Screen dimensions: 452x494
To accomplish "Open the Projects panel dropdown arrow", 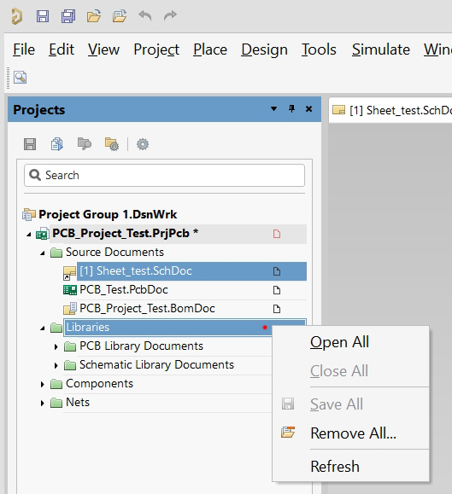I will (x=273, y=109).
